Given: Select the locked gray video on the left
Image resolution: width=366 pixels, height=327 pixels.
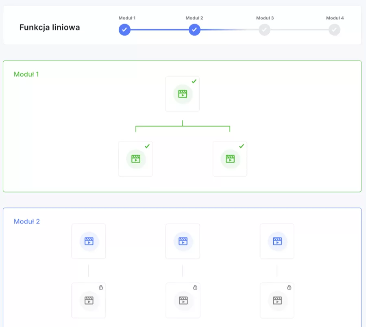Looking at the screenshot, I should pyautogui.click(x=89, y=301).
